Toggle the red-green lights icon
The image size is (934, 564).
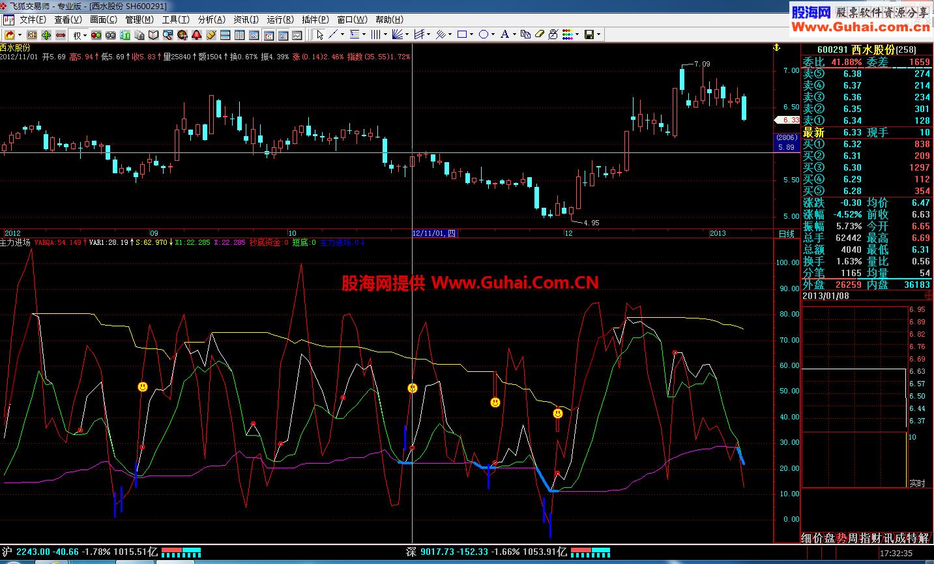96,35
